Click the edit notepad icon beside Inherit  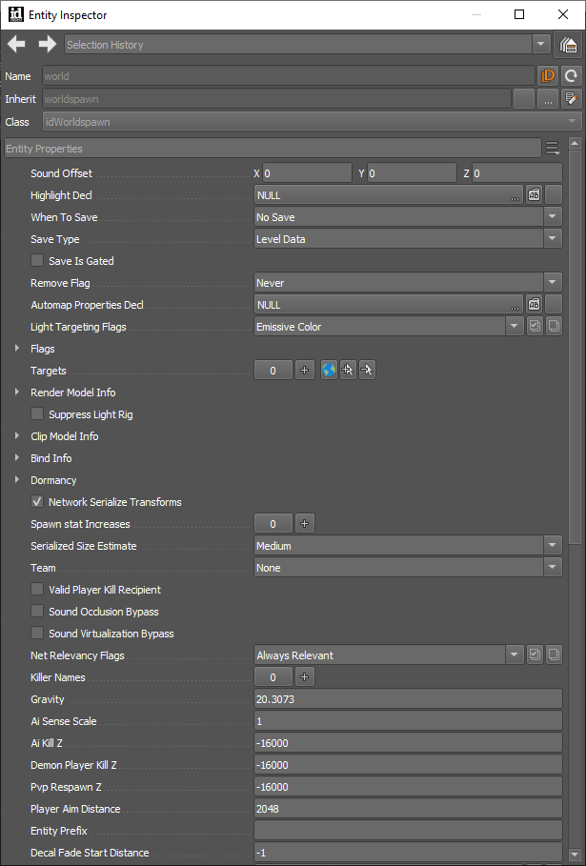[572, 99]
